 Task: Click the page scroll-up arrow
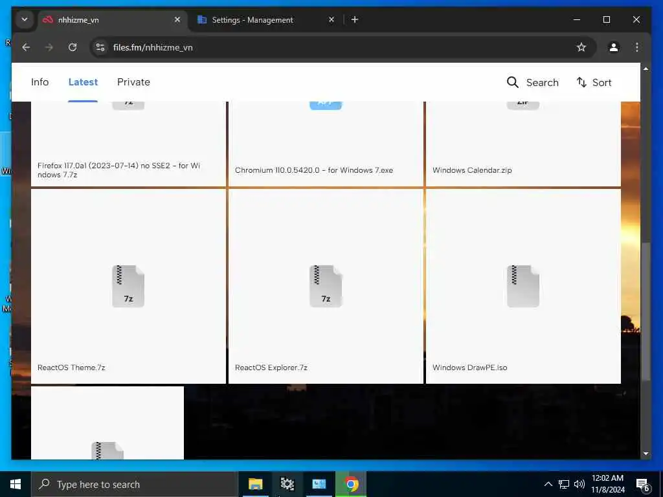646,69
